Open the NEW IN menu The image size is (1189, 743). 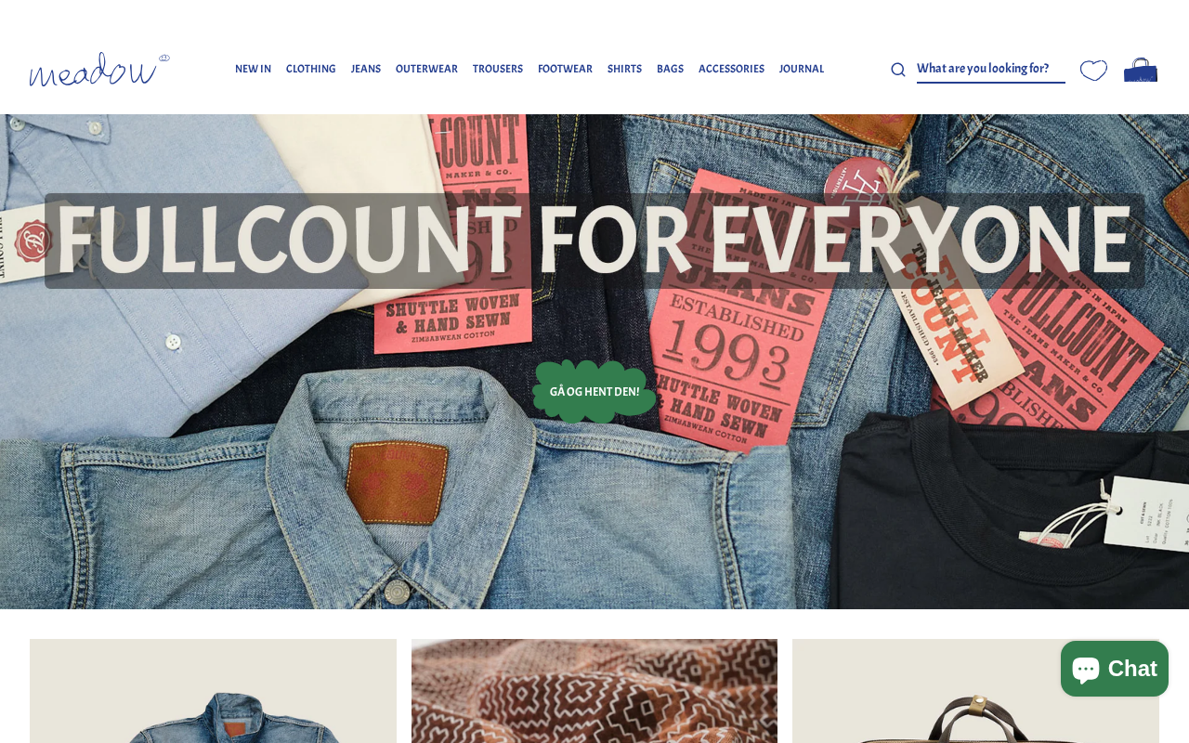click(x=253, y=70)
